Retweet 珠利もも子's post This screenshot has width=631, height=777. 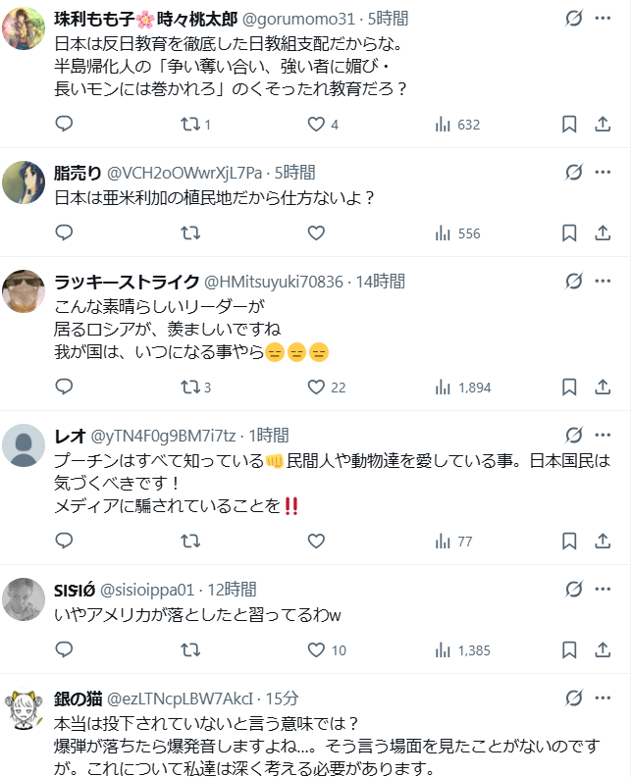(190, 125)
